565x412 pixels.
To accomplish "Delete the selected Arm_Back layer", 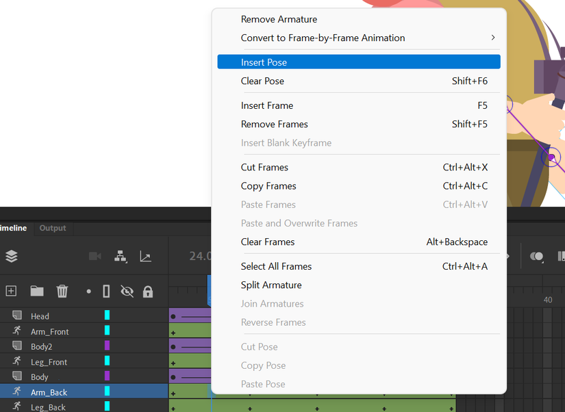I will point(62,291).
